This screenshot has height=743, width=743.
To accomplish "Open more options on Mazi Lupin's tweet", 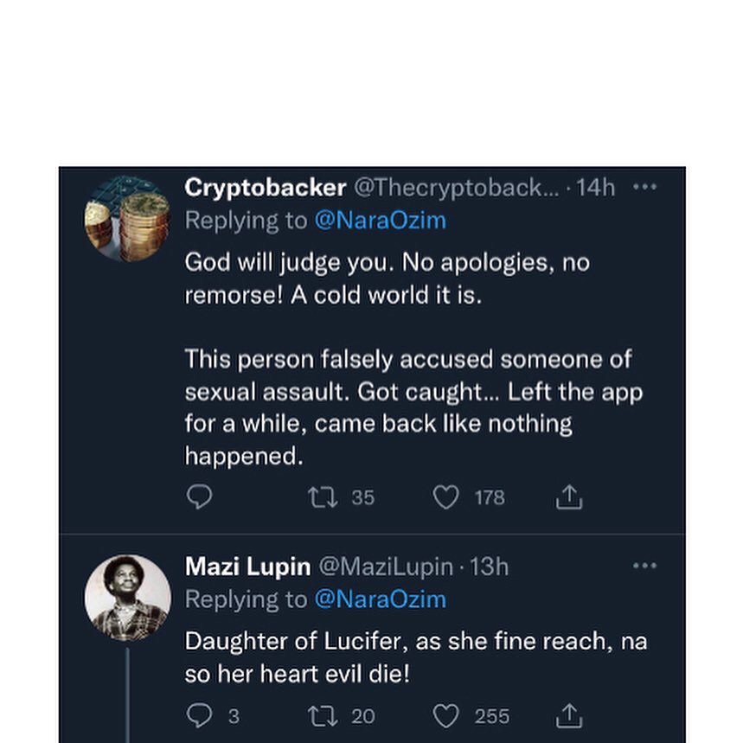I will pos(644,566).
